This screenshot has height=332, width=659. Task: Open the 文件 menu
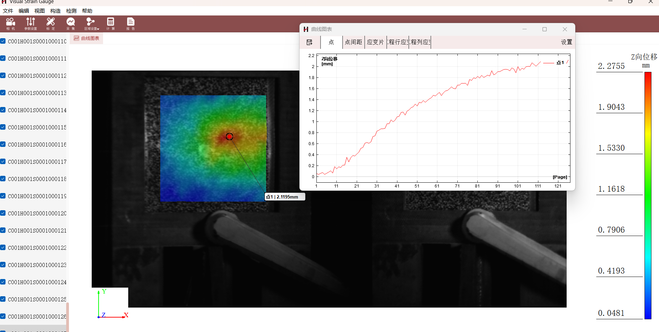click(8, 11)
